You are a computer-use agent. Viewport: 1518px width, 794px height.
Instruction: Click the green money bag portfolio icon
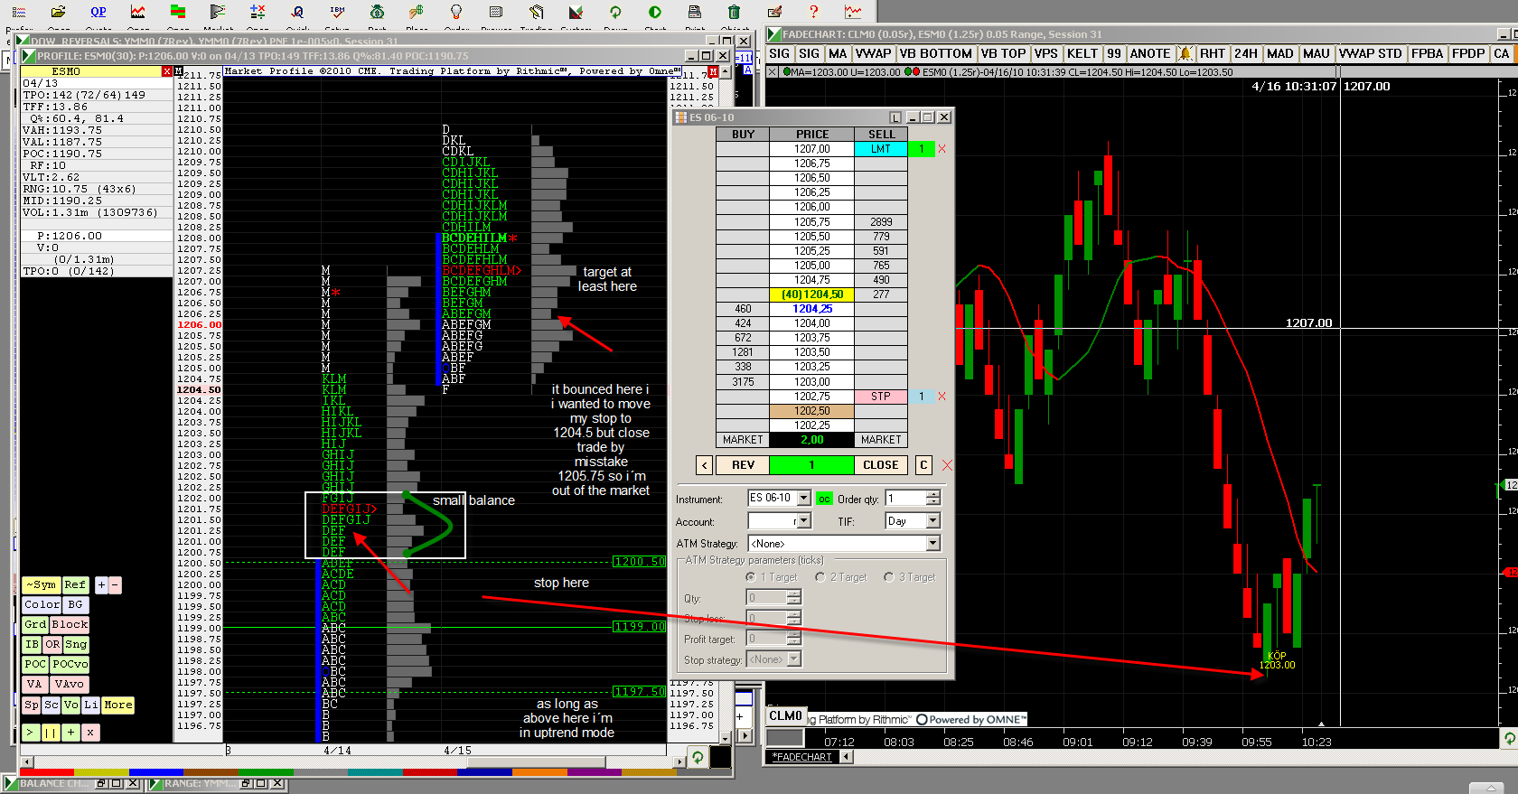click(x=377, y=12)
